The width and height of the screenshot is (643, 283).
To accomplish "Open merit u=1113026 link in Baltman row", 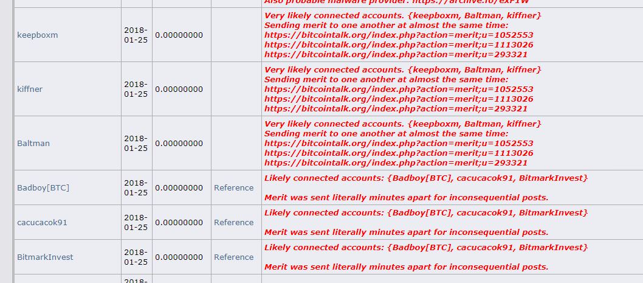I will click(399, 153).
